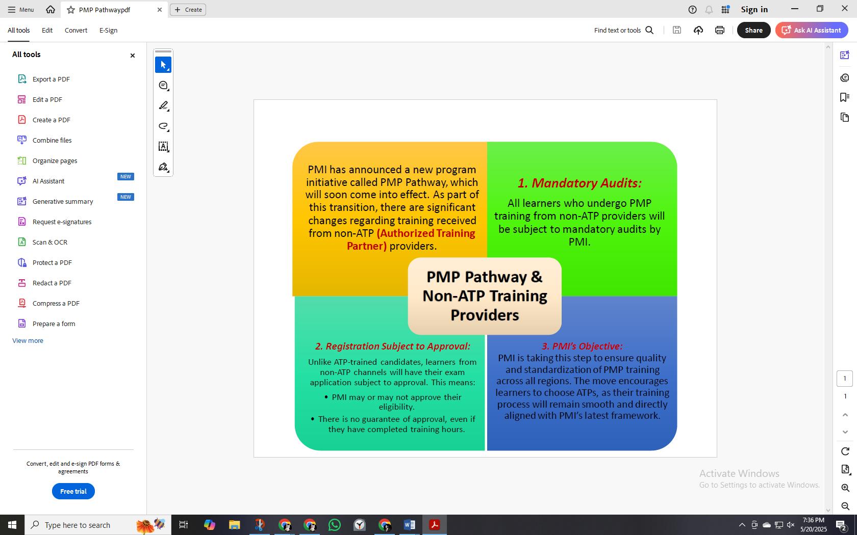Click the search magnifier icon
The width and height of the screenshot is (857, 535).
[649, 30]
